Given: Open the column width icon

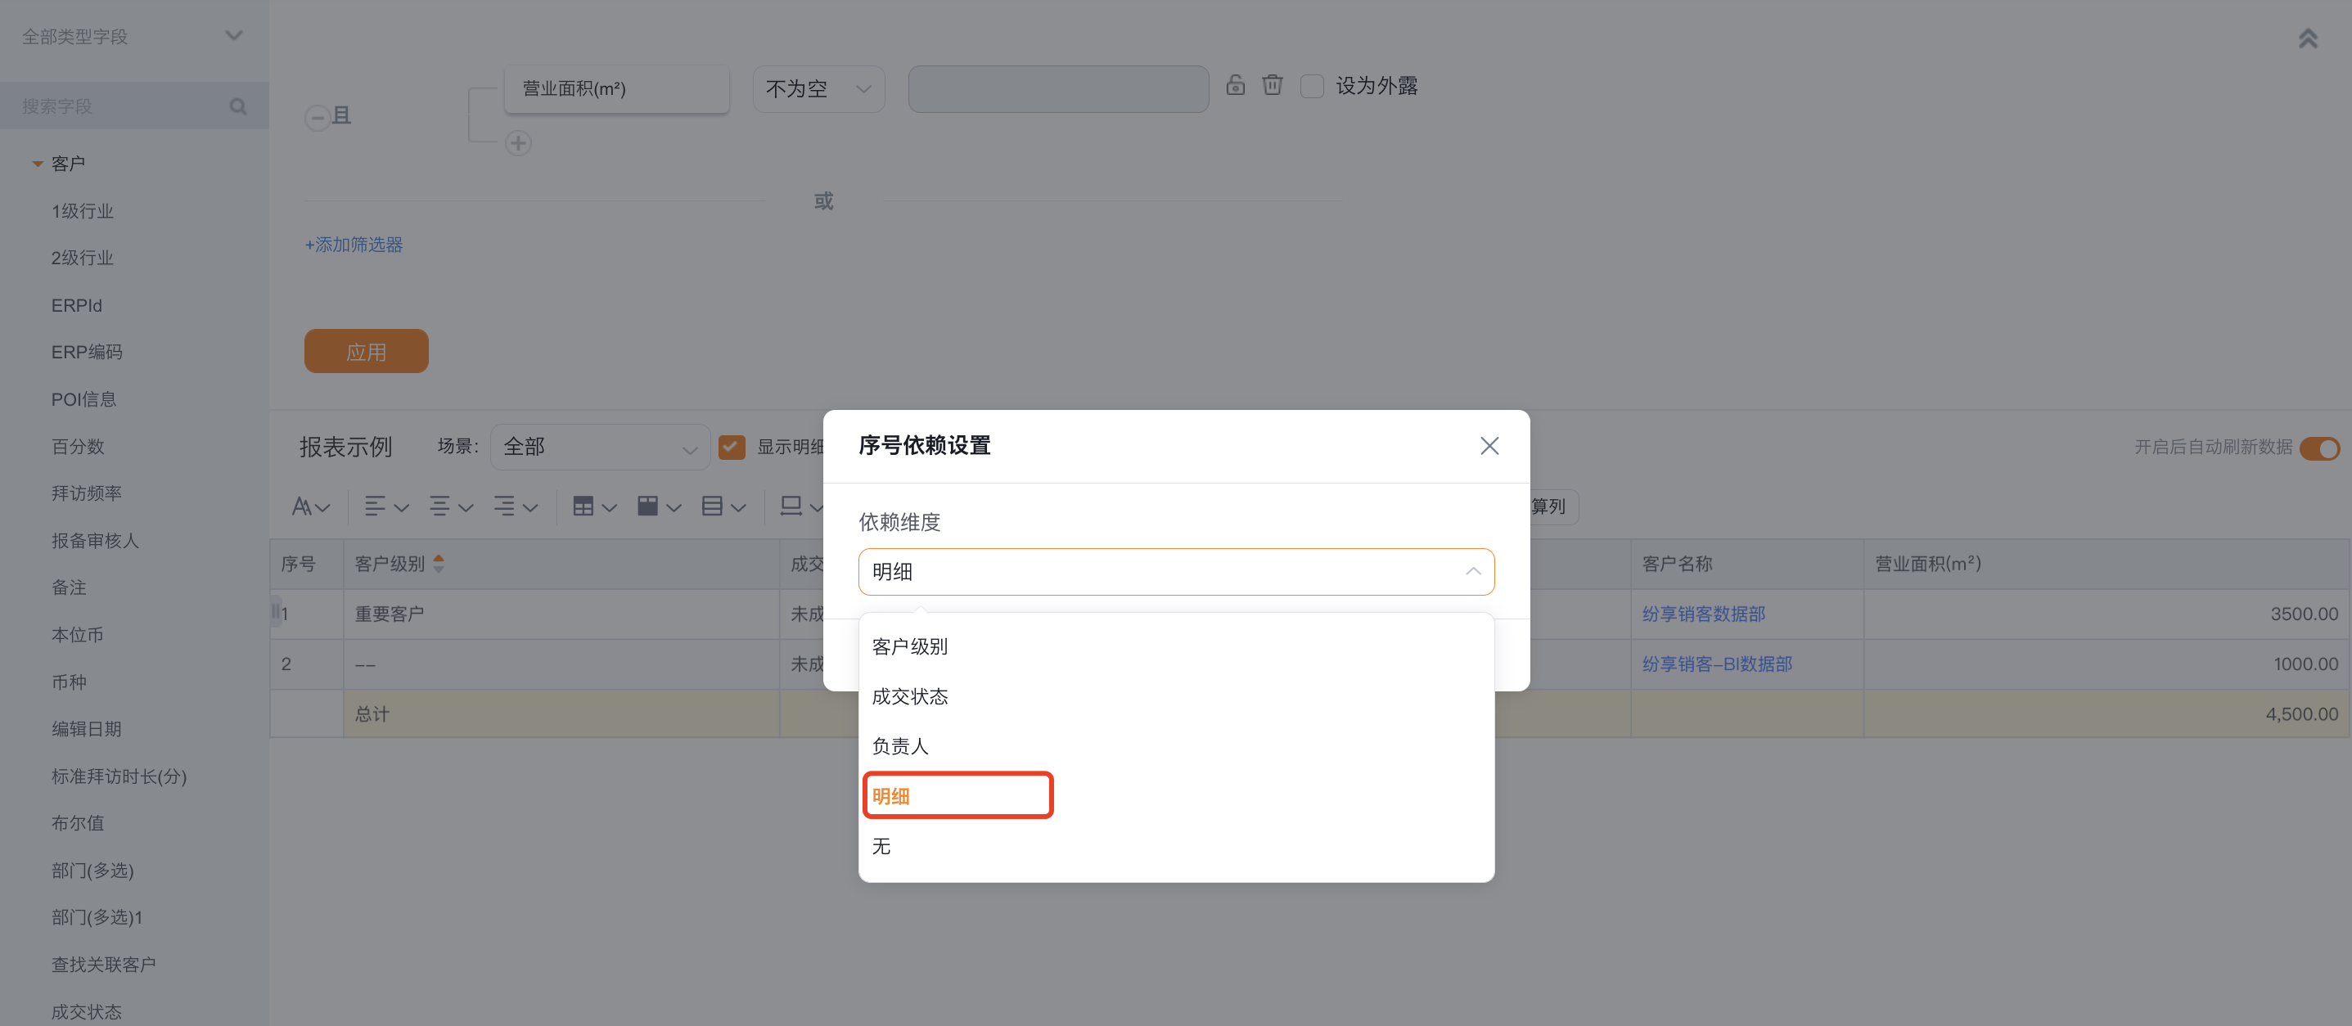Looking at the screenshot, I should [x=791, y=506].
